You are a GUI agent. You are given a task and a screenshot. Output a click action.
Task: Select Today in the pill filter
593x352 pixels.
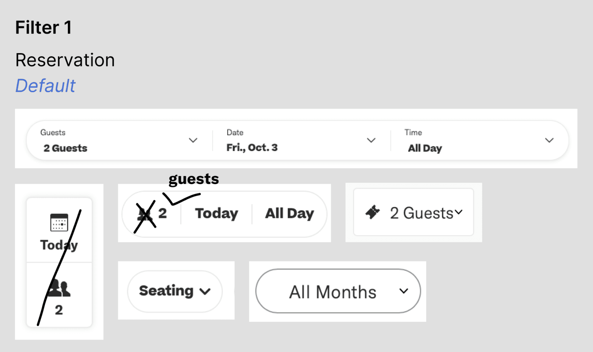point(216,214)
